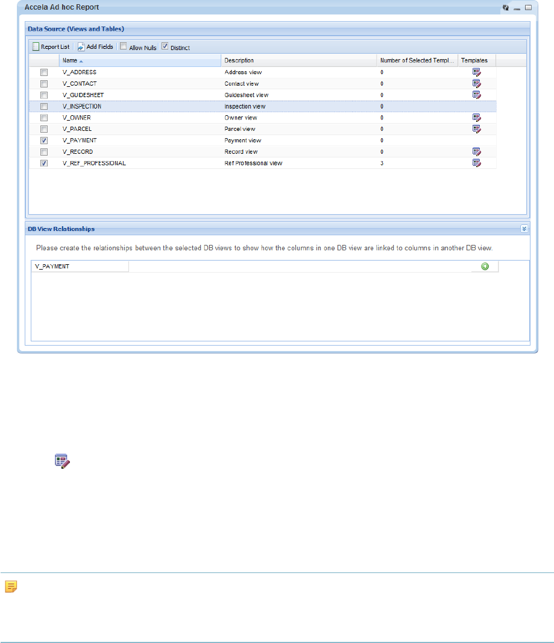
Task: Click the Report List toolbar icon
Action: tap(36, 47)
